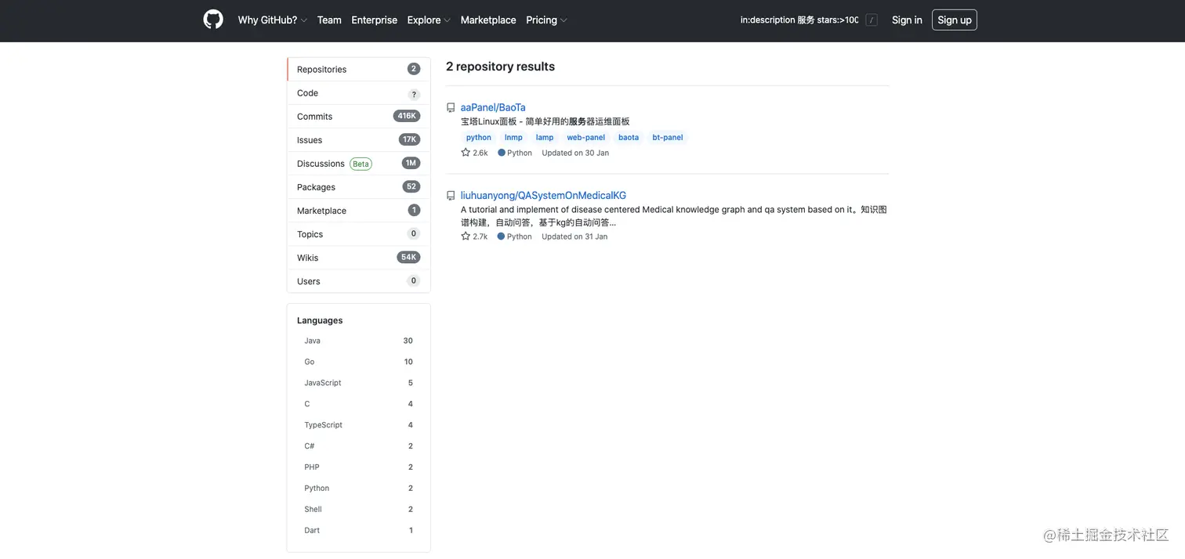Click the web-panel topic tag

(586, 138)
